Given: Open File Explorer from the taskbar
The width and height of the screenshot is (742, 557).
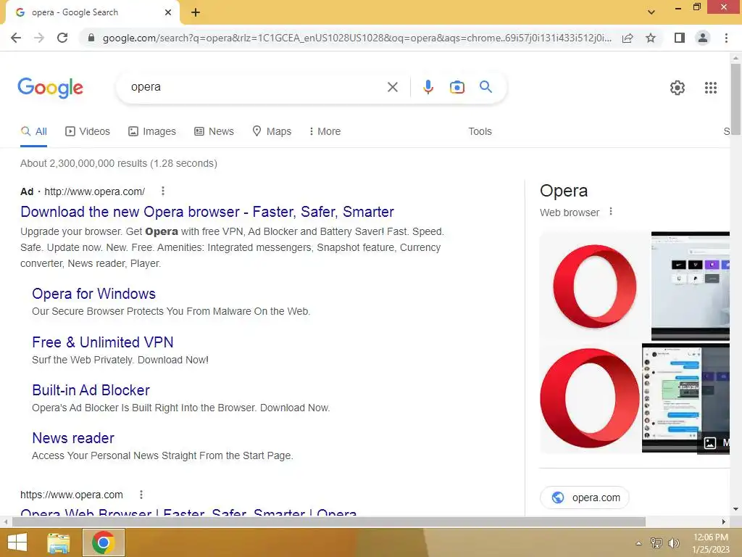Looking at the screenshot, I should [59, 542].
